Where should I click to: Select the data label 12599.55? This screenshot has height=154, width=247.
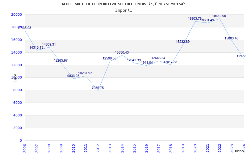[x=110, y=58]
